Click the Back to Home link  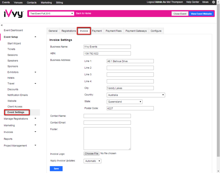click(x=83, y=13)
